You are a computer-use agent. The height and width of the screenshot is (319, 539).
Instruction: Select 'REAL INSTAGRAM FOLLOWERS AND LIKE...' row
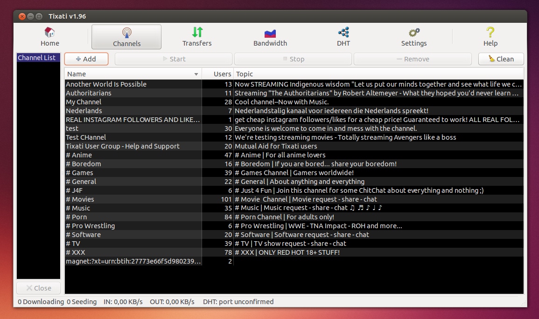coord(294,120)
